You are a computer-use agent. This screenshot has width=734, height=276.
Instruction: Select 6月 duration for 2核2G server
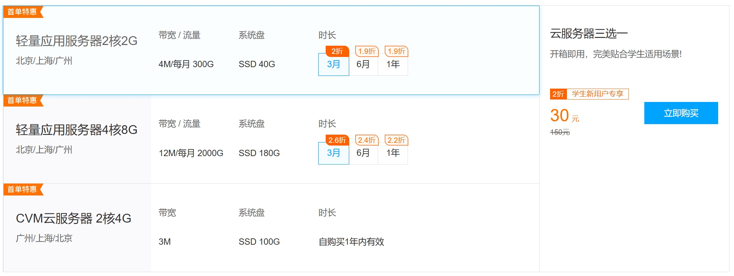[x=363, y=64]
